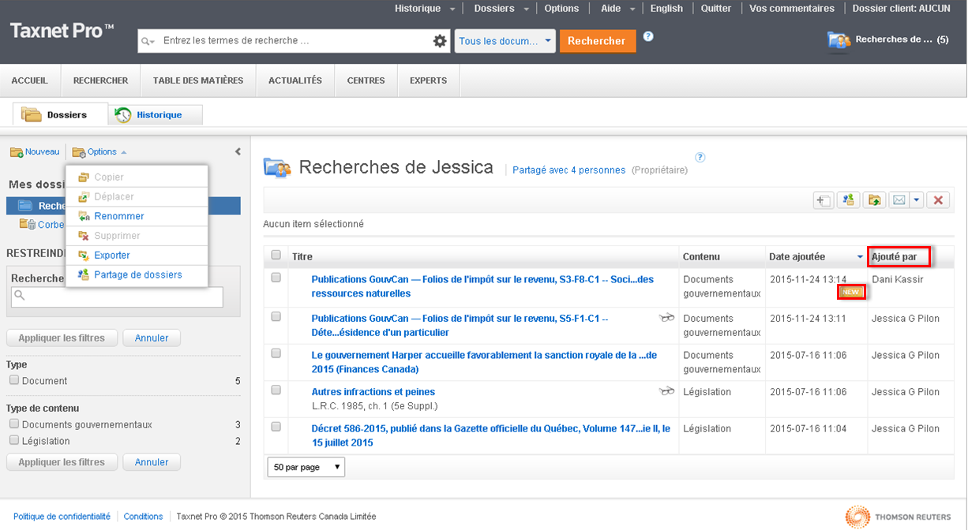The width and height of the screenshot is (968, 530).
Task: Click the Thomson Reuters logo
Action: click(899, 517)
